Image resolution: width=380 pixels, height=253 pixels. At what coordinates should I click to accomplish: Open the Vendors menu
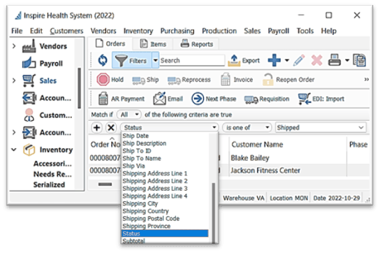(103, 31)
